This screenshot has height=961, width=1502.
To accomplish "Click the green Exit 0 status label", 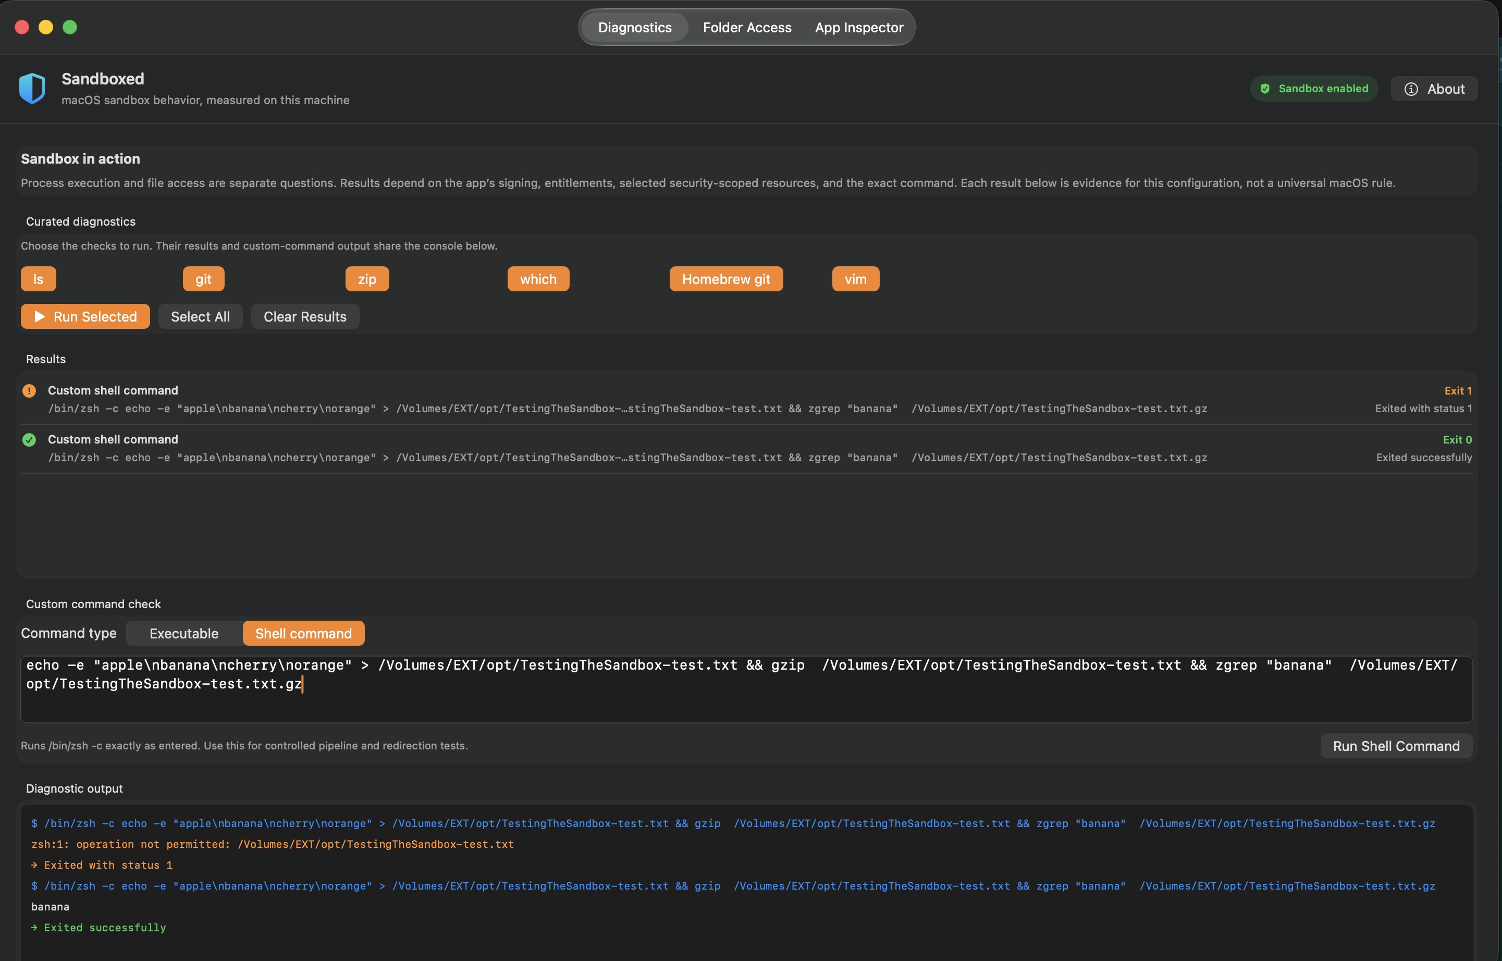I will click(x=1457, y=439).
